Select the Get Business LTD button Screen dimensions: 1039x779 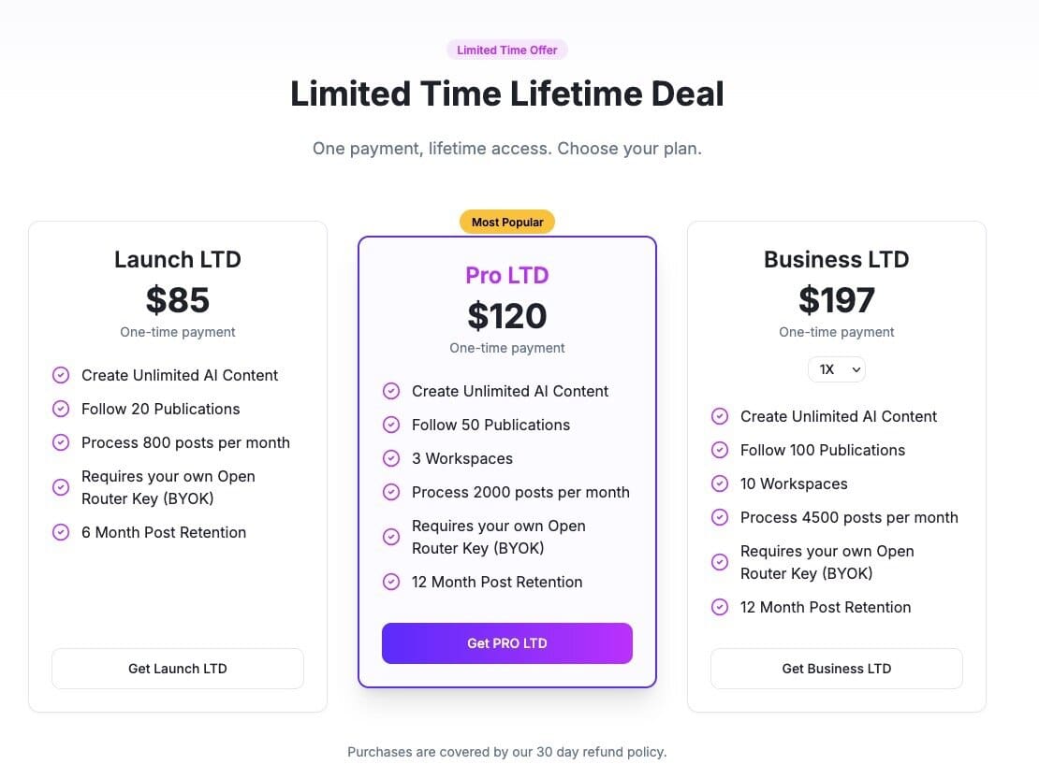tap(836, 669)
